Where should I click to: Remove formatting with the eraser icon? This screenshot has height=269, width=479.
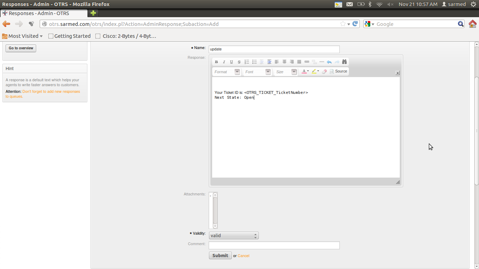(x=324, y=71)
